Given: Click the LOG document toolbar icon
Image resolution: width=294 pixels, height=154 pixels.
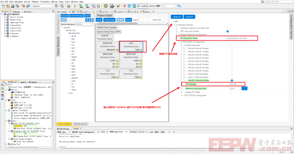Looking at the screenshot, I should pos(112,6).
